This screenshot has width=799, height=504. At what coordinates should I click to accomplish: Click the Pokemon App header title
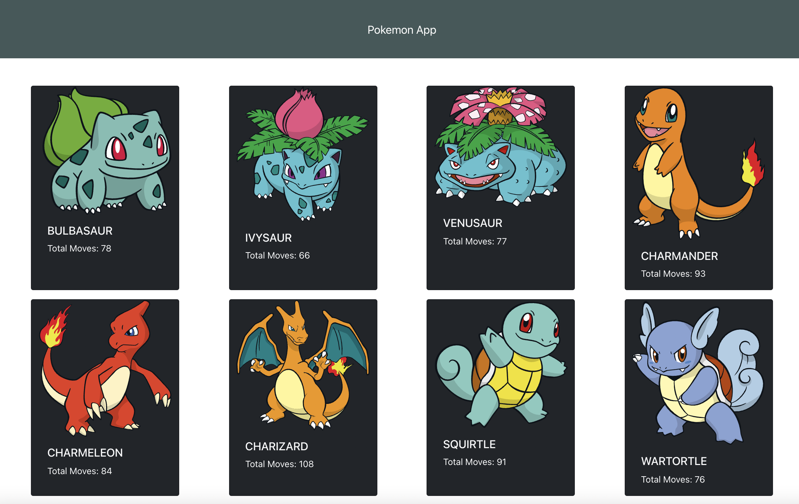click(x=402, y=30)
